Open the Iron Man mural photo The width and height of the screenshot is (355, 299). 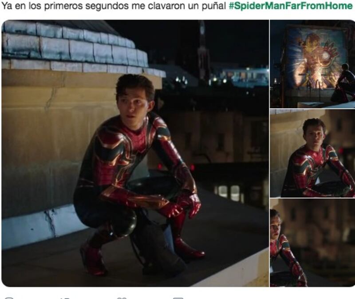click(312, 63)
